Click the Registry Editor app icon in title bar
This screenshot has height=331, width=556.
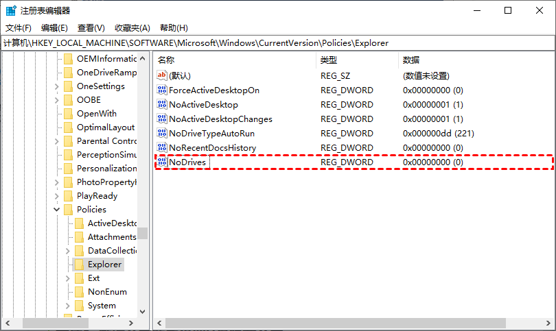click(11, 10)
